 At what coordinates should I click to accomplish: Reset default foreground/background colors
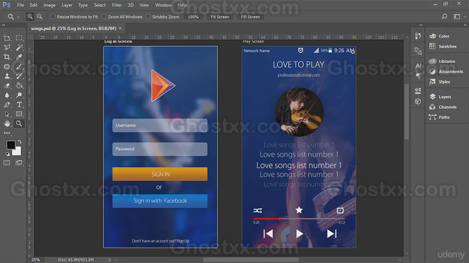[7, 154]
